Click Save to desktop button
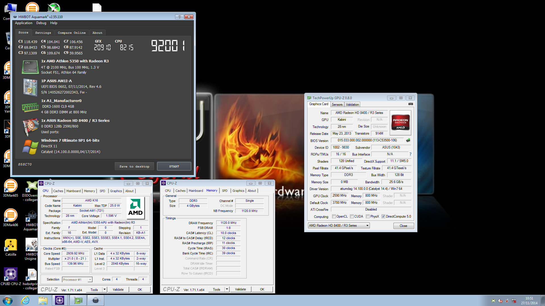The height and width of the screenshot is (306, 545). click(135, 166)
